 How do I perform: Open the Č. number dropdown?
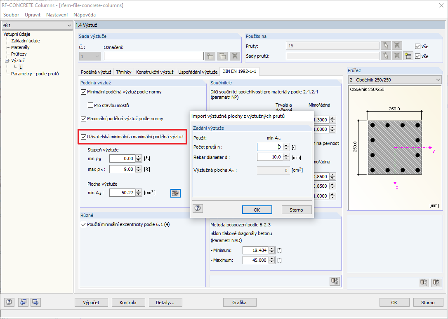pyautogui.click(x=98, y=56)
